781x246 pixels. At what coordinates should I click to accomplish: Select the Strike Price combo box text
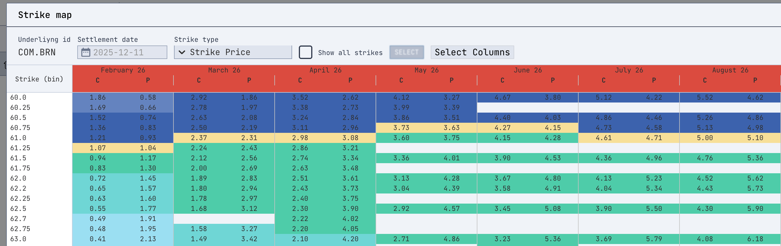pos(220,53)
